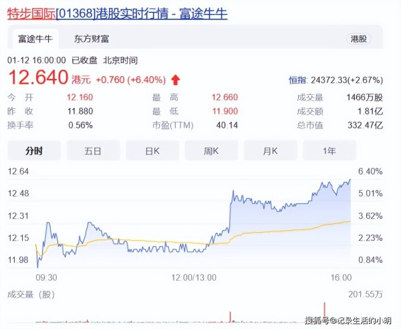This screenshot has height=329, width=401.
Task: Click the 换手率 value 0.56%
Action: pos(81,125)
